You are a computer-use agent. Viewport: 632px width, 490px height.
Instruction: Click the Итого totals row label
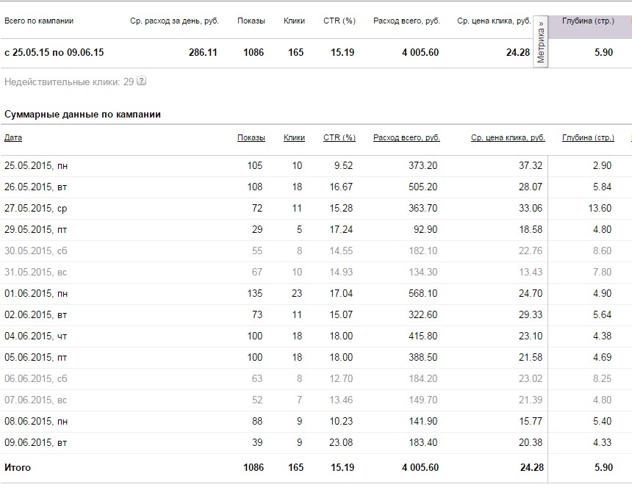coord(18,467)
